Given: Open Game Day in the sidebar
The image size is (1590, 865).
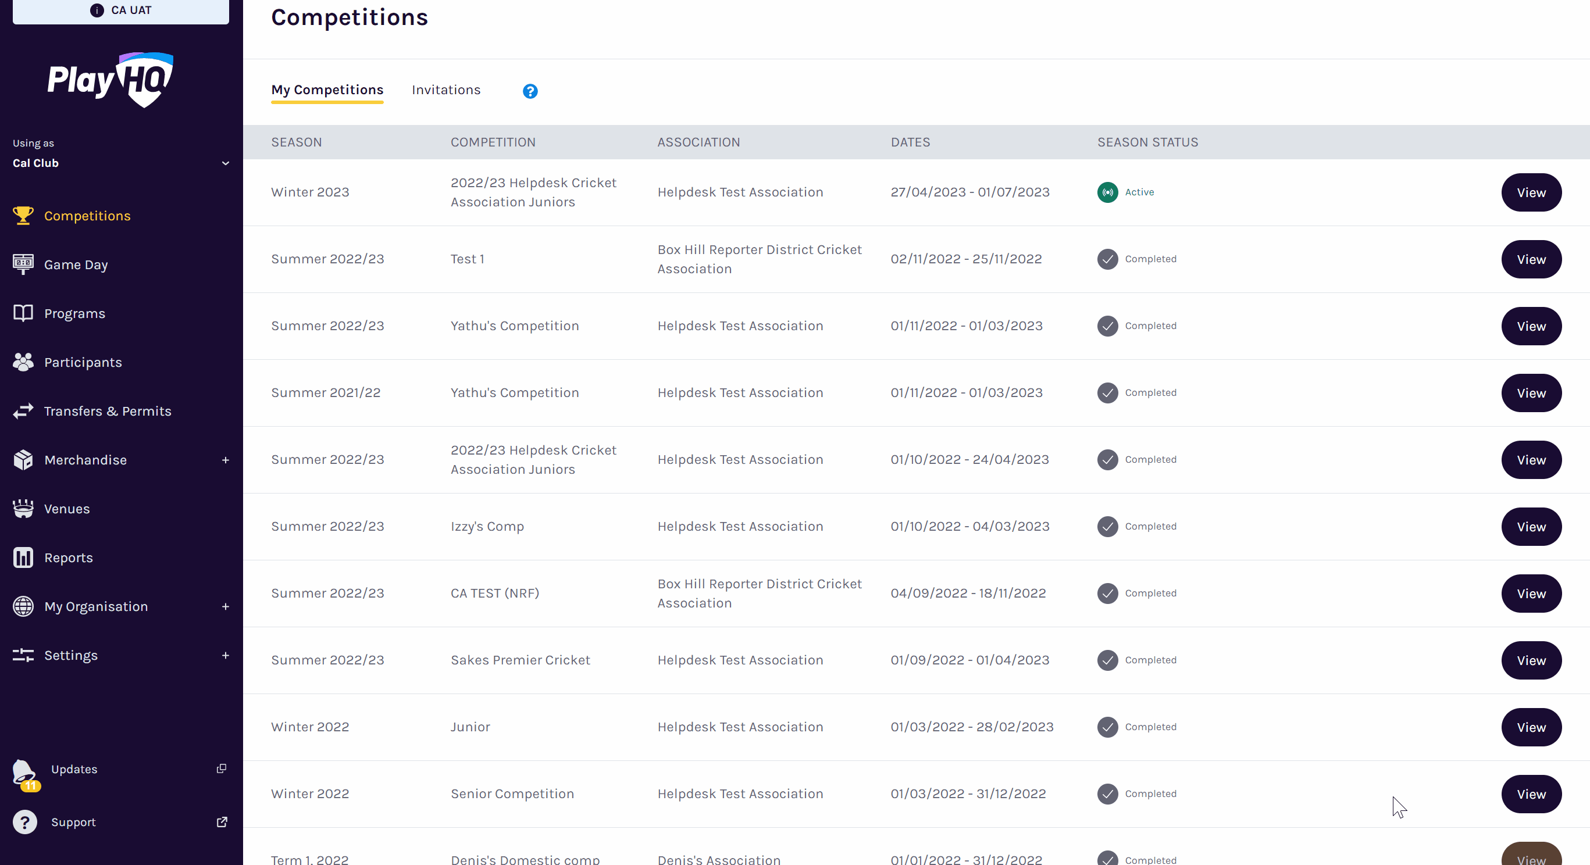Looking at the screenshot, I should click(76, 264).
